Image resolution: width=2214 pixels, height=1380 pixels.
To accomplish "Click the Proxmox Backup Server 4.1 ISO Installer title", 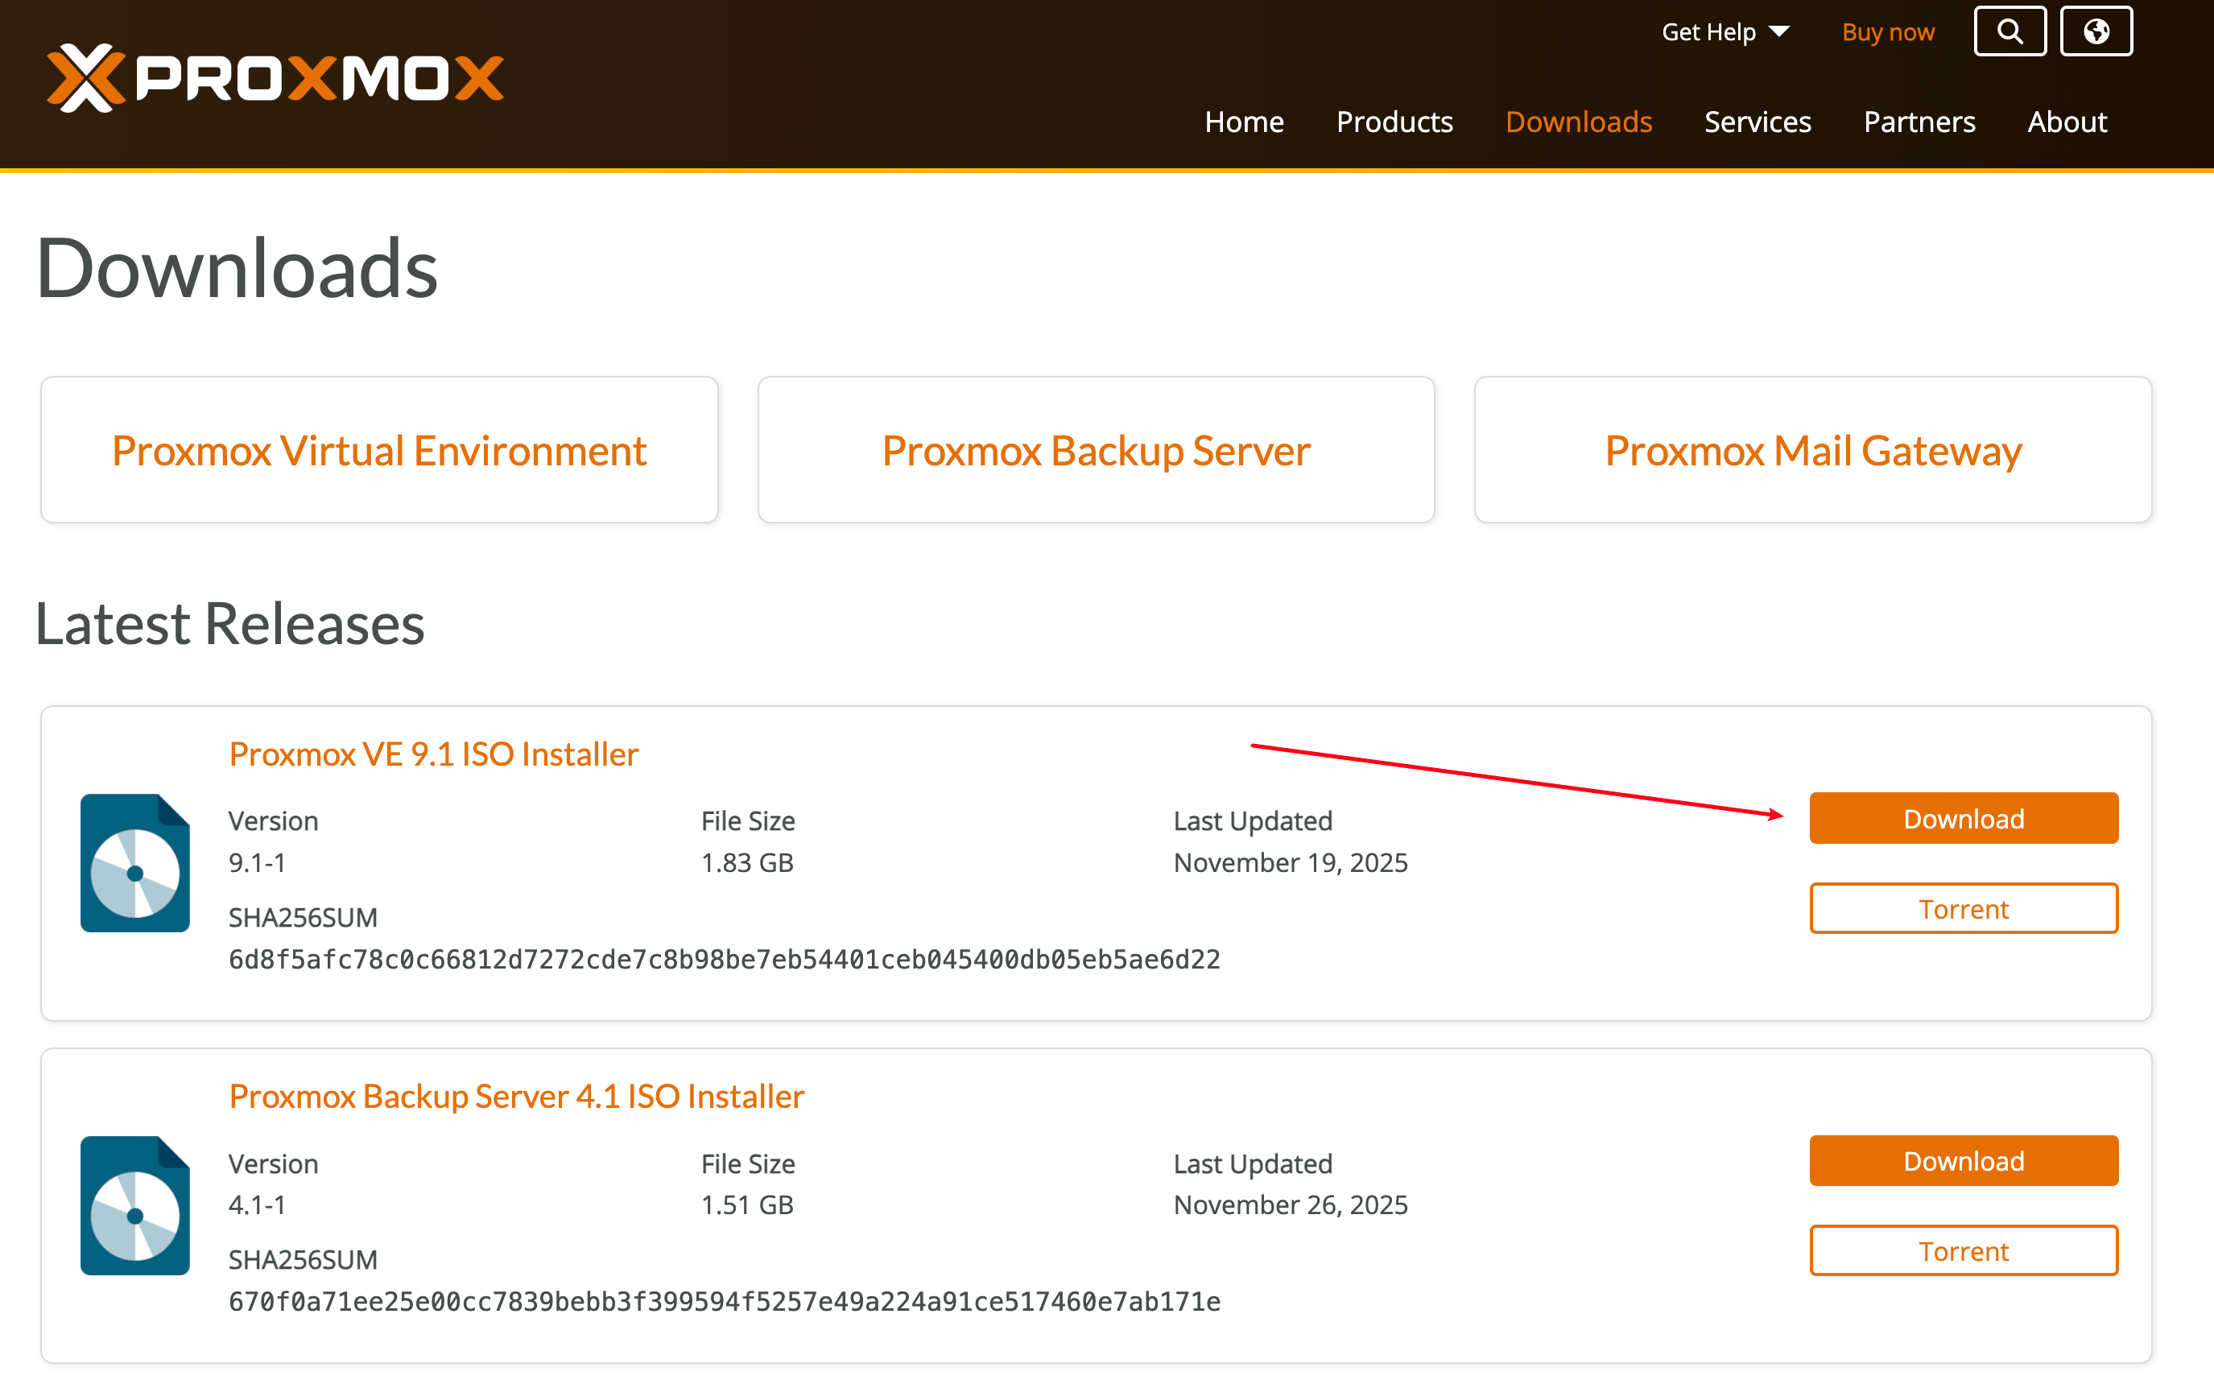I will [515, 1096].
